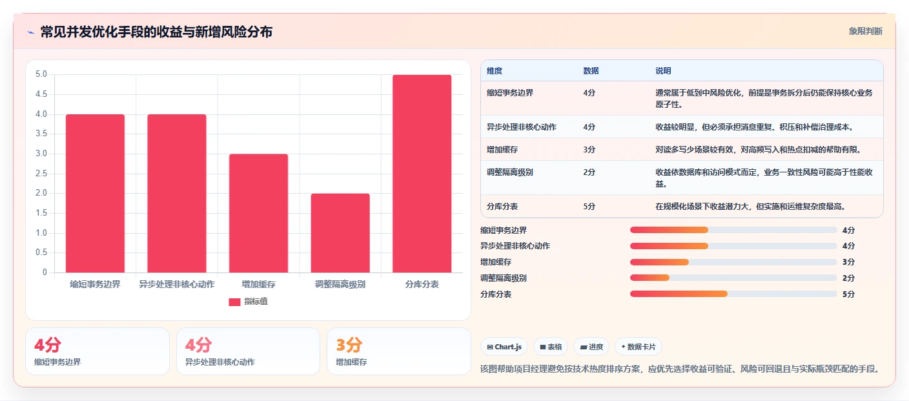Toggle the 指标值 legend swatch
The width and height of the screenshot is (909, 401).
[234, 302]
